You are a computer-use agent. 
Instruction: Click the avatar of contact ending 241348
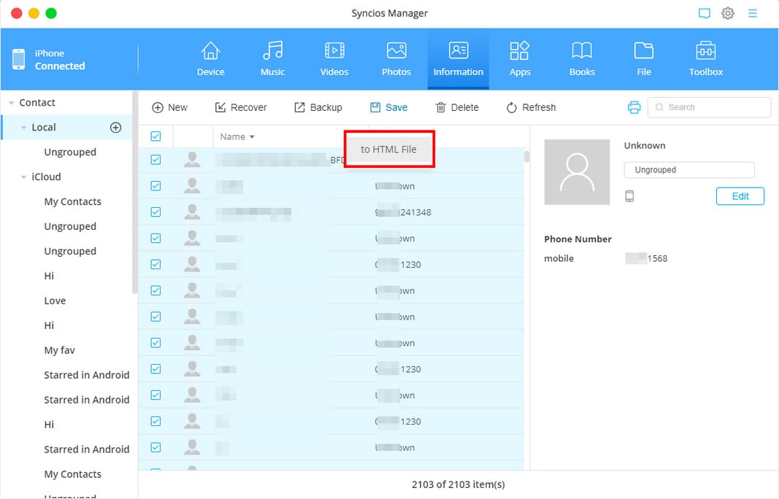pyautogui.click(x=192, y=212)
